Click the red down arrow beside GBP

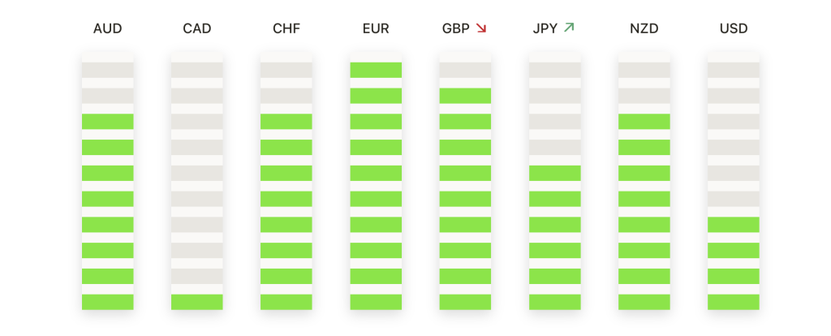pos(480,28)
